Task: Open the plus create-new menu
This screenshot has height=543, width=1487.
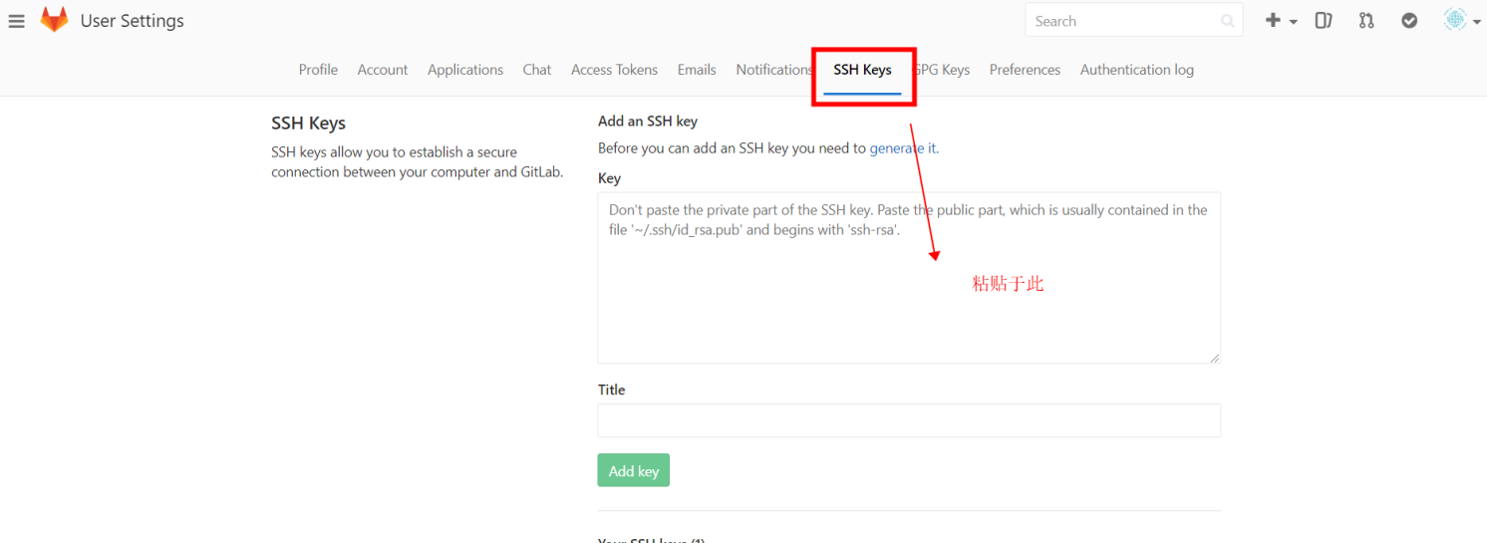Action: (x=1281, y=20)
